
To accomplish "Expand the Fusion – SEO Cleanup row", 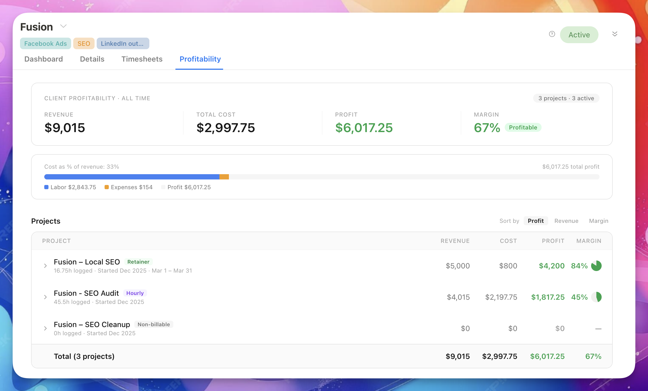I will pos(45,328).
